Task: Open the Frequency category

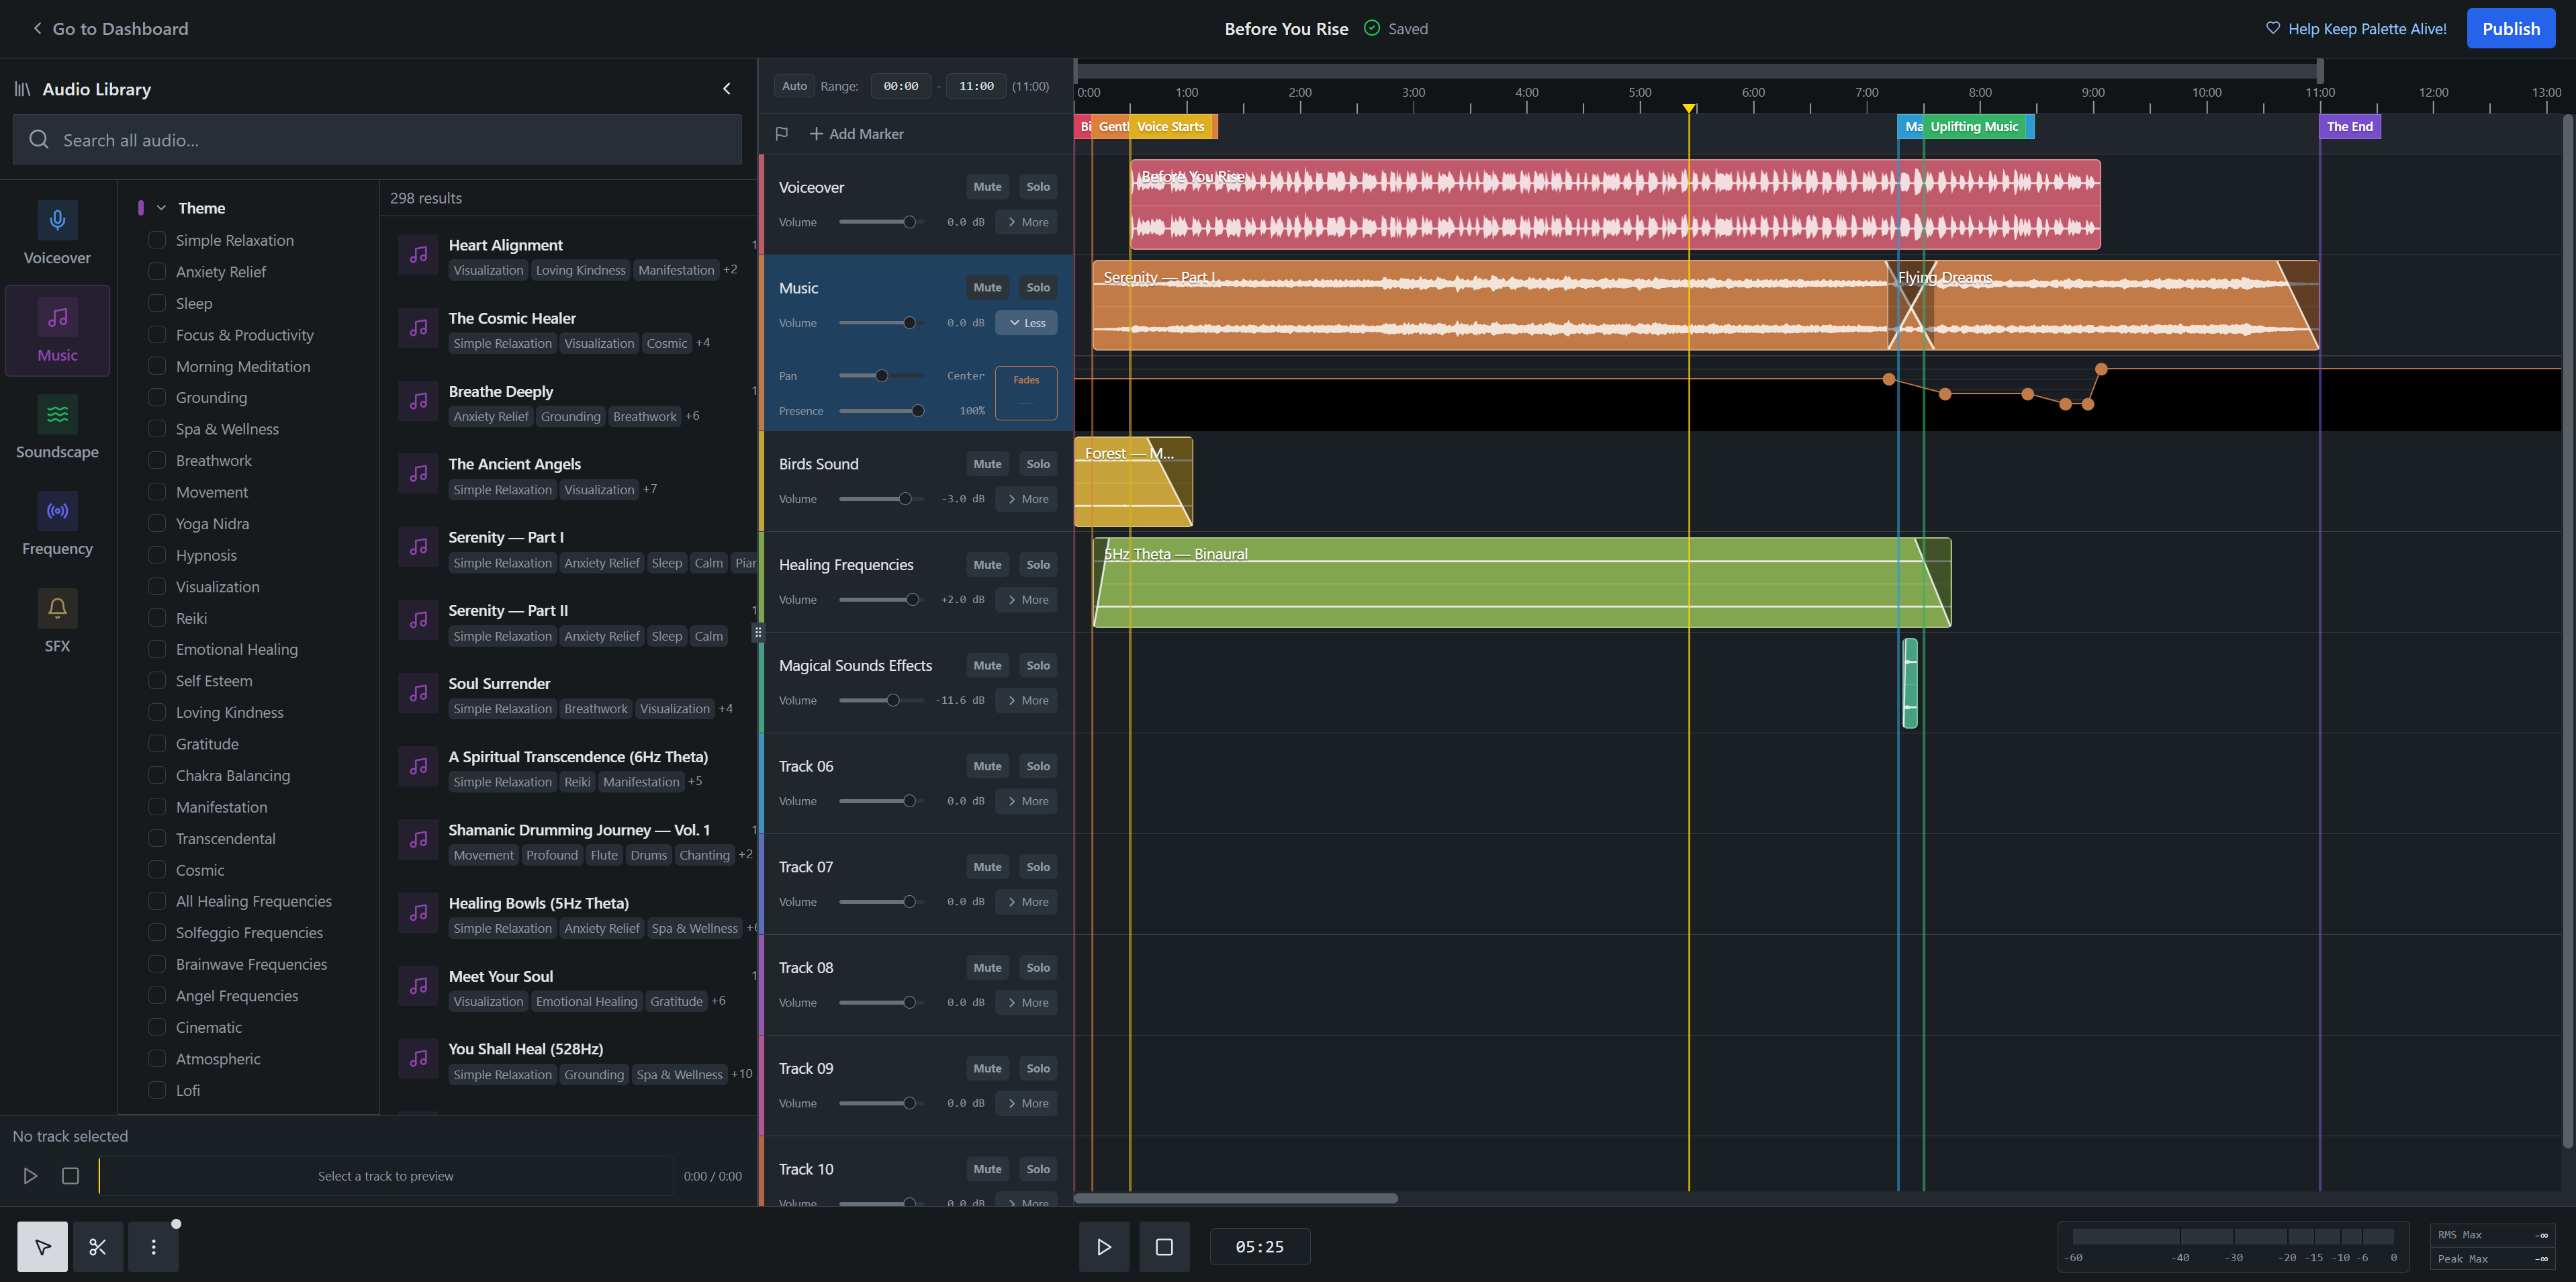Action: (57, 524)
